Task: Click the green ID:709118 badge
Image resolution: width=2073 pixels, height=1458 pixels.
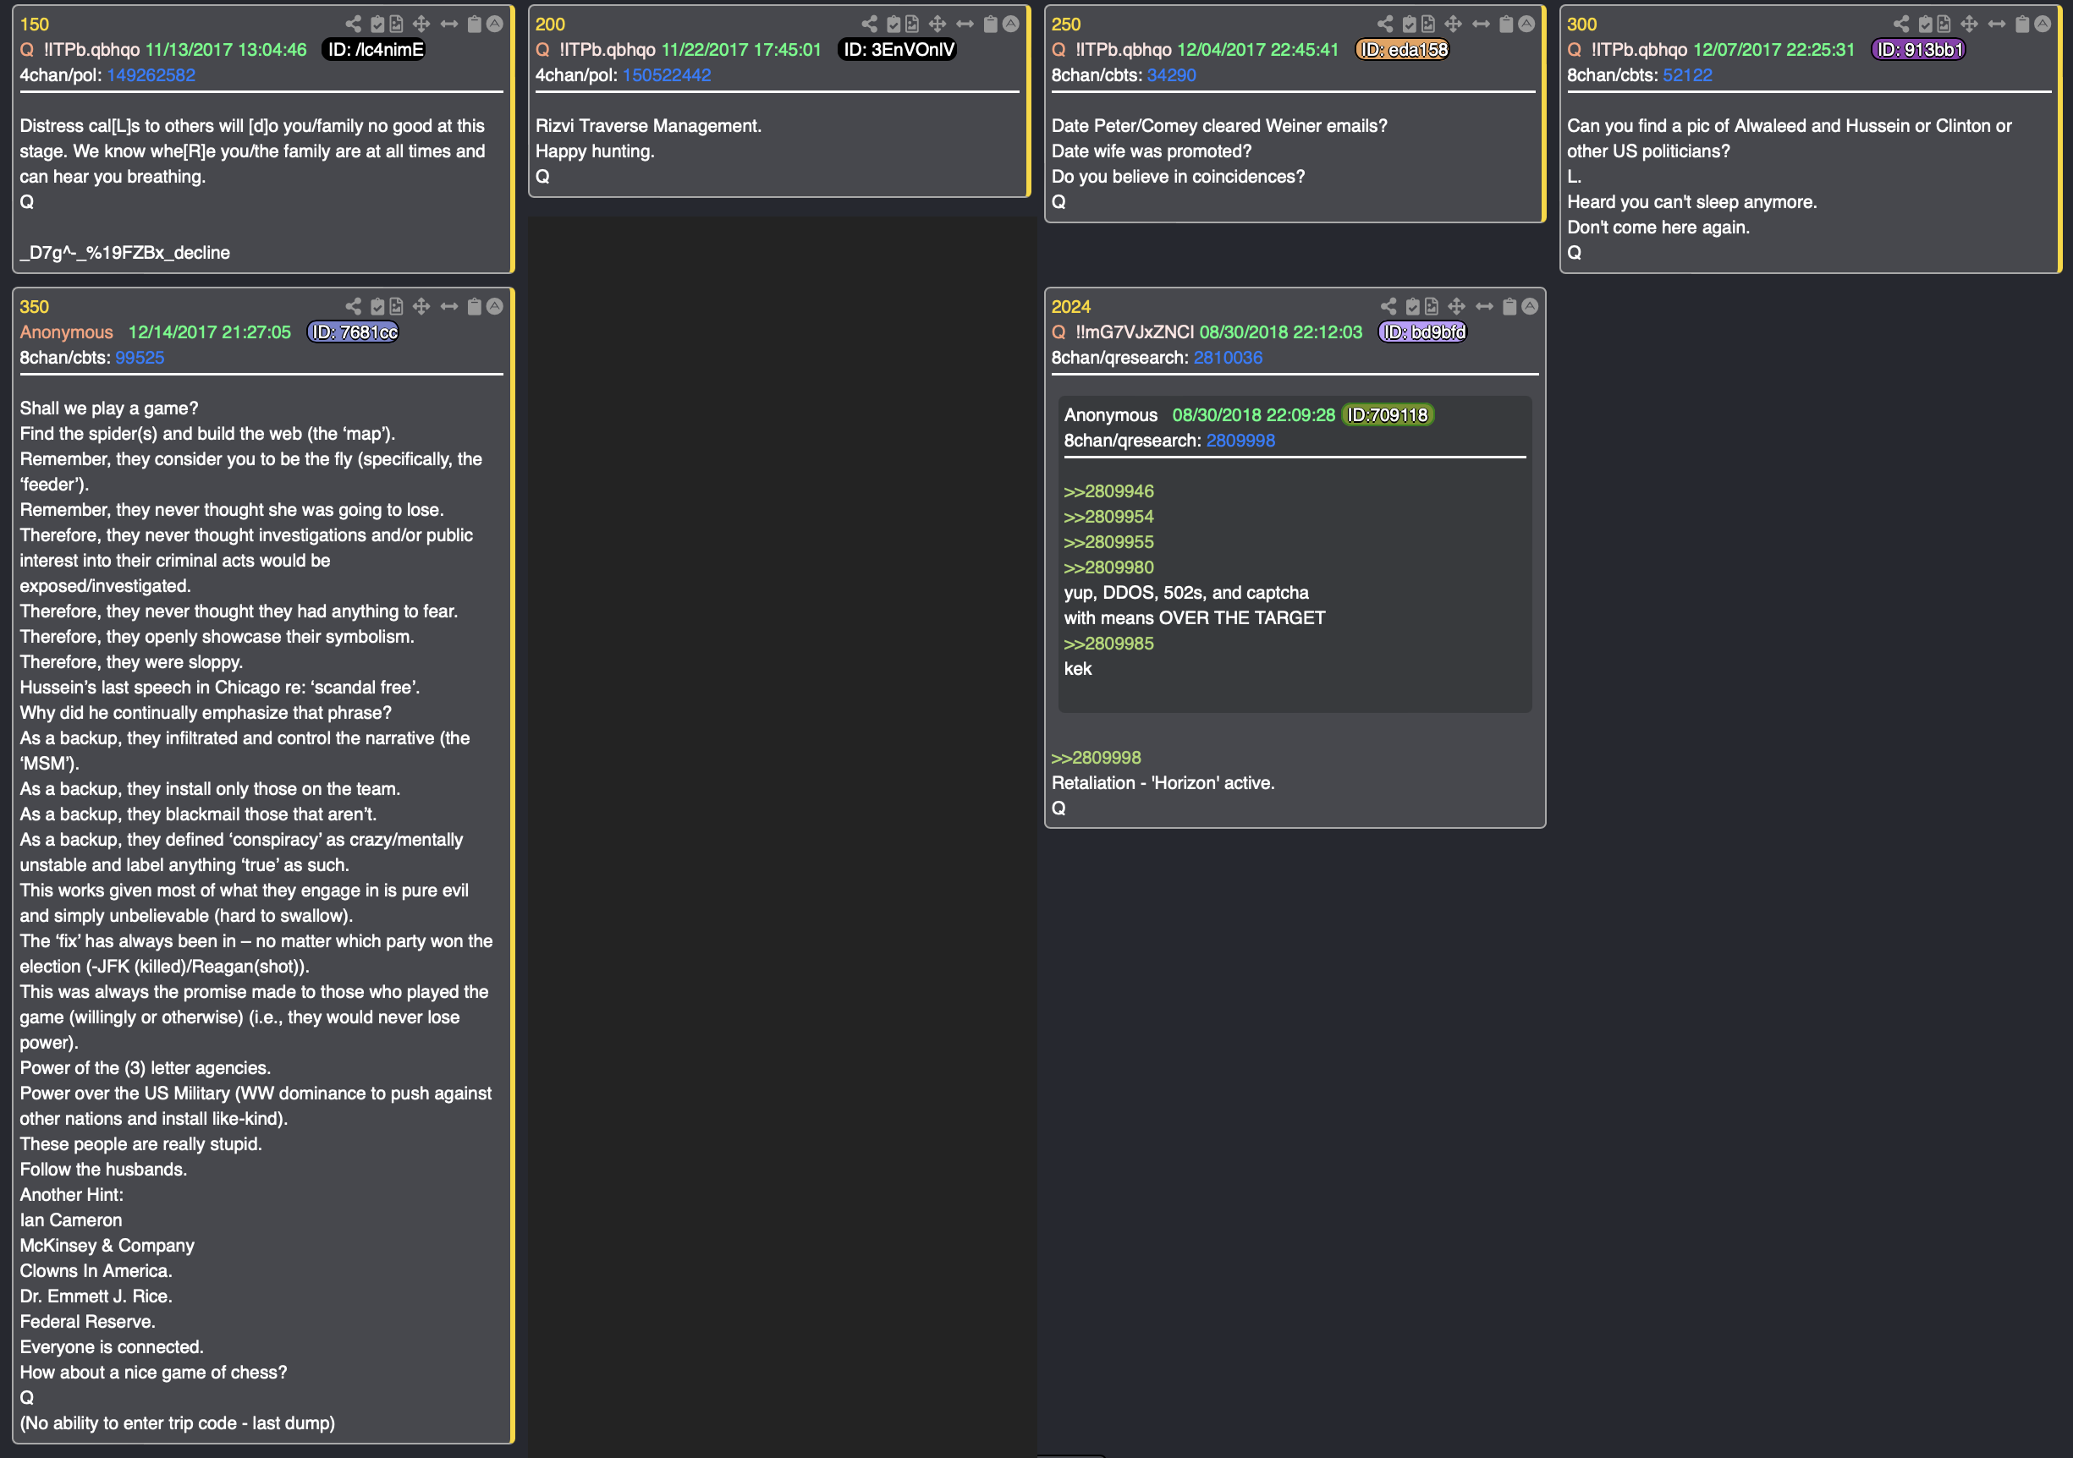Action: 1388,415
